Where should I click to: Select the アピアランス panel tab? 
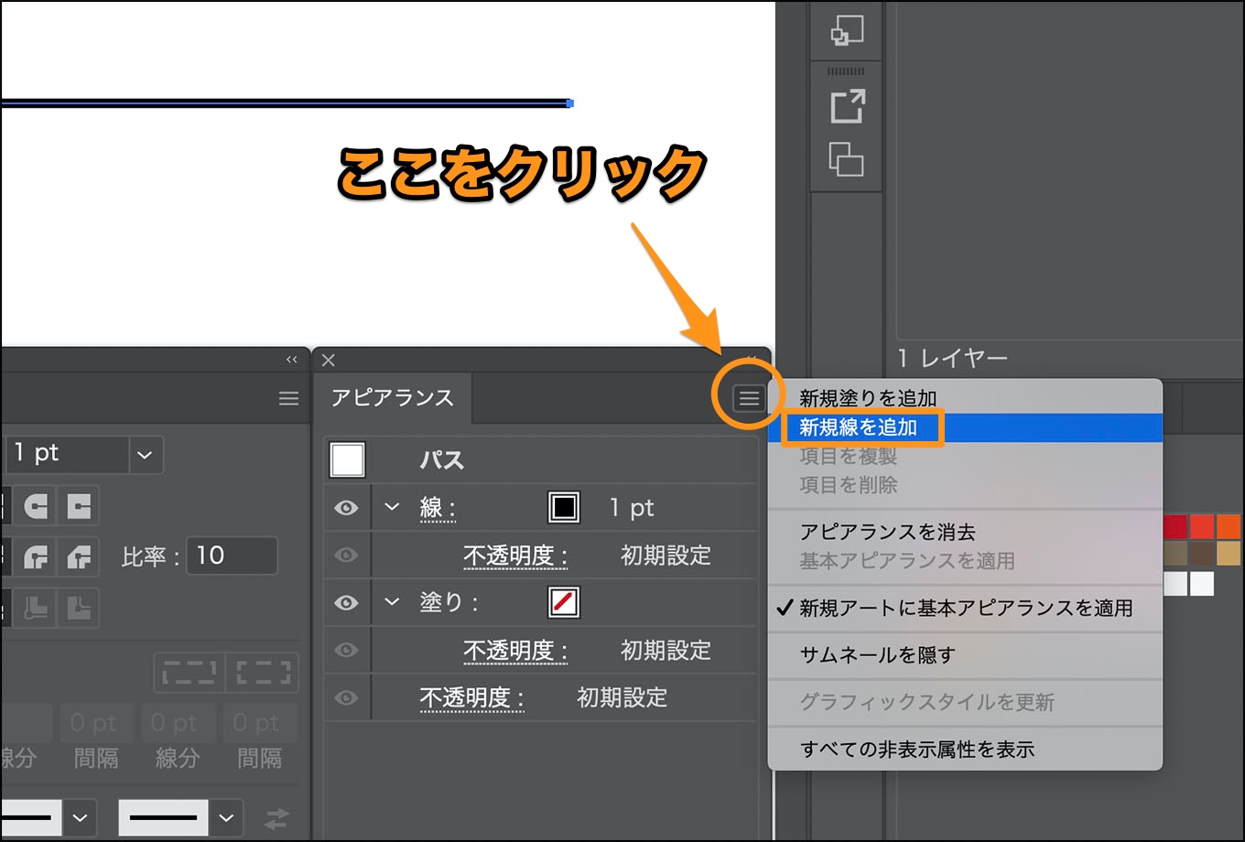[393, 398]
